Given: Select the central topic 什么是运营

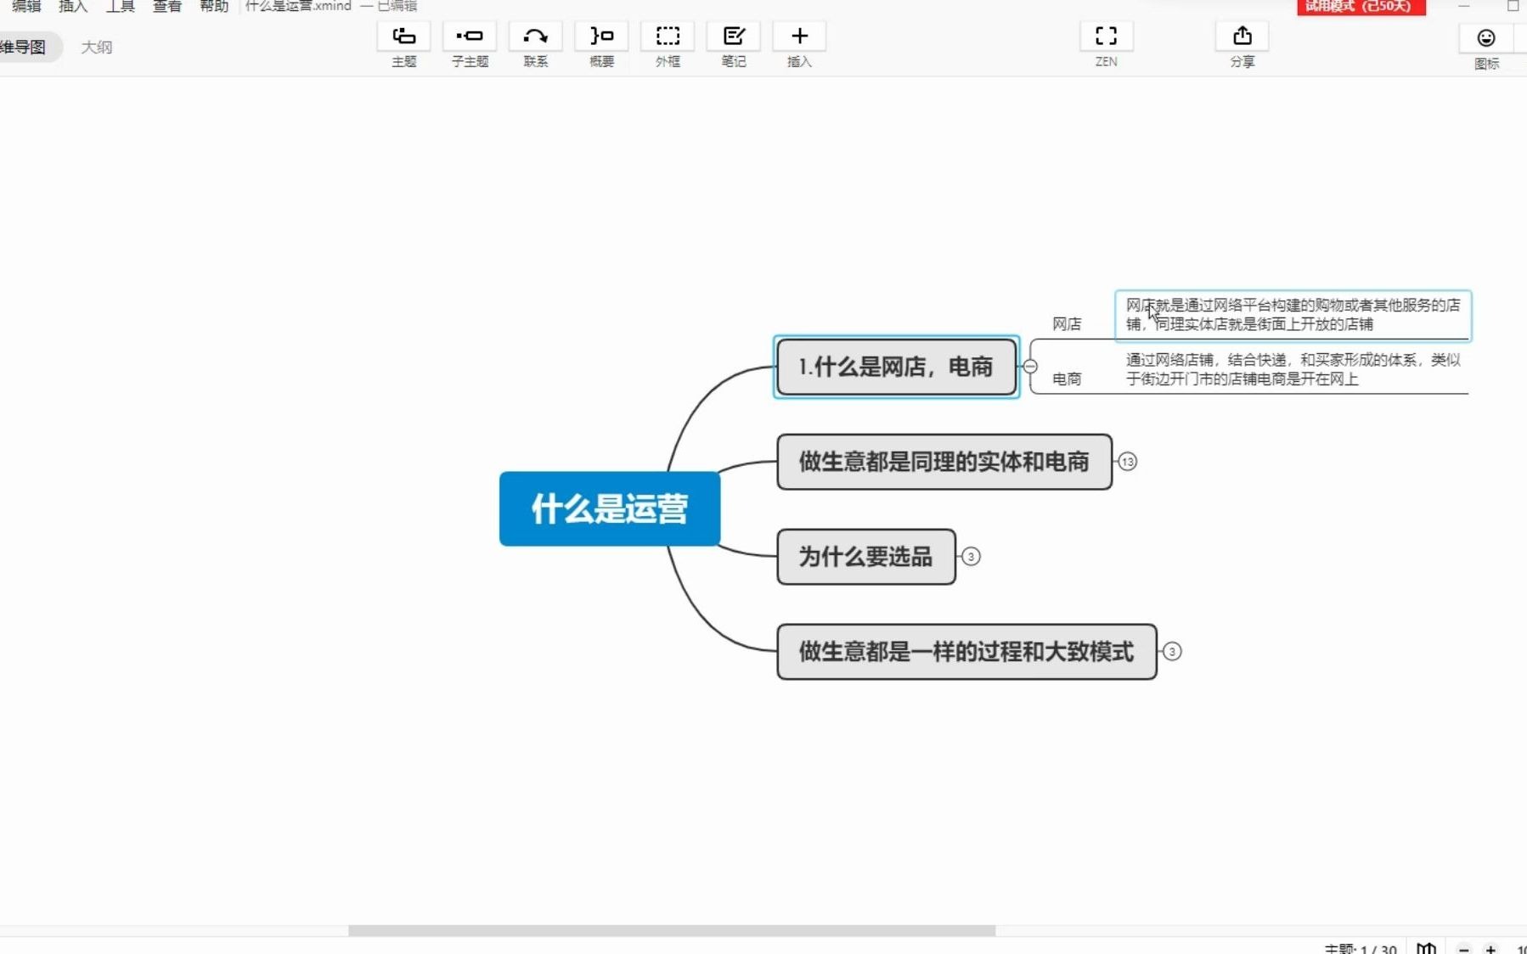Looking at the screenshot, I should 610,508.
